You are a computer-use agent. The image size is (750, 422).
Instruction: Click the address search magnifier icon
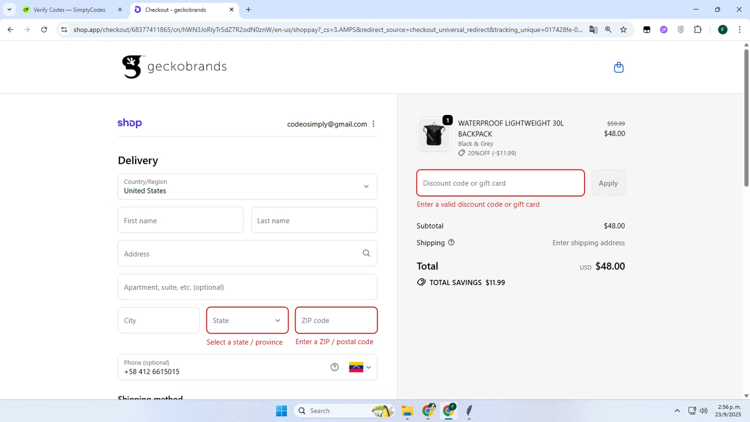click(366, 253)
